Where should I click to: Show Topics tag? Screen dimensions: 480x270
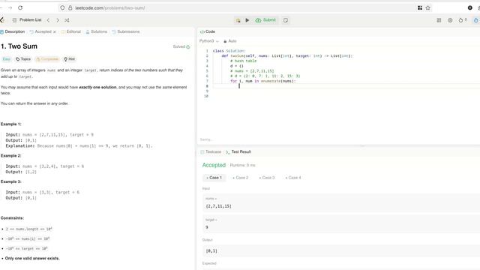coord(23,59)
